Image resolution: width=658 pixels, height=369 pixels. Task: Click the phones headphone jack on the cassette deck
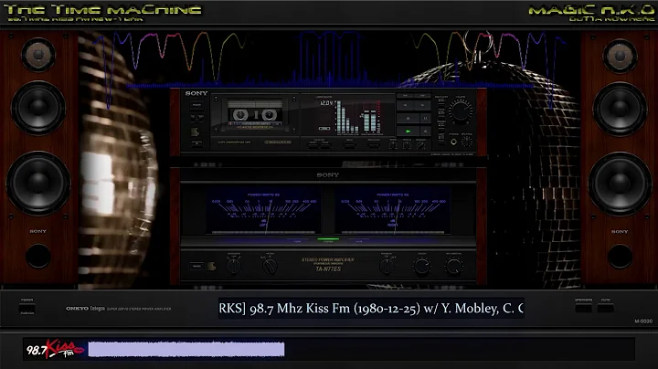453,142
